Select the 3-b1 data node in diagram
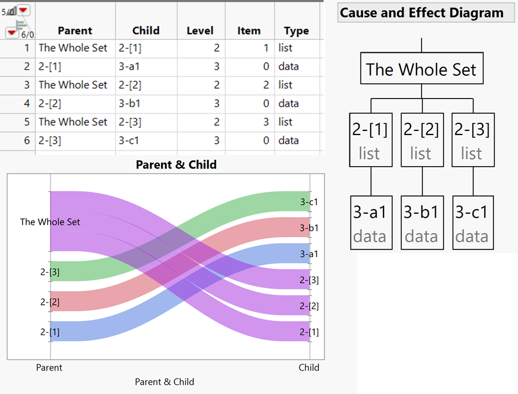 point(421,223)
